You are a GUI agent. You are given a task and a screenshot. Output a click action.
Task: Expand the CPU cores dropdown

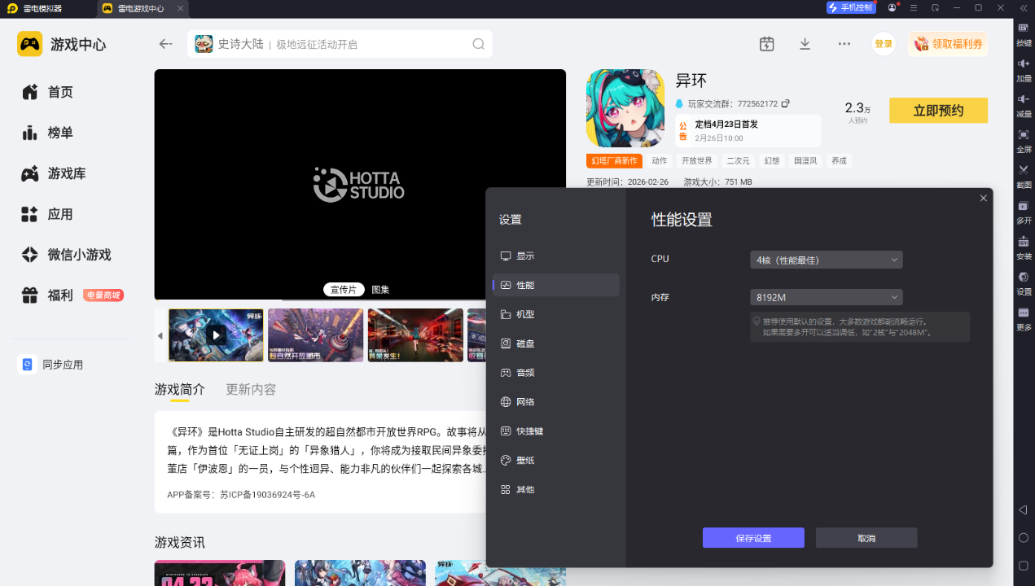click(x=826, y=260)
